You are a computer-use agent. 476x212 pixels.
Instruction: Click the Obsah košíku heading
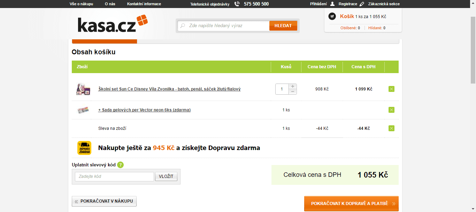click(x=93, y=52)
